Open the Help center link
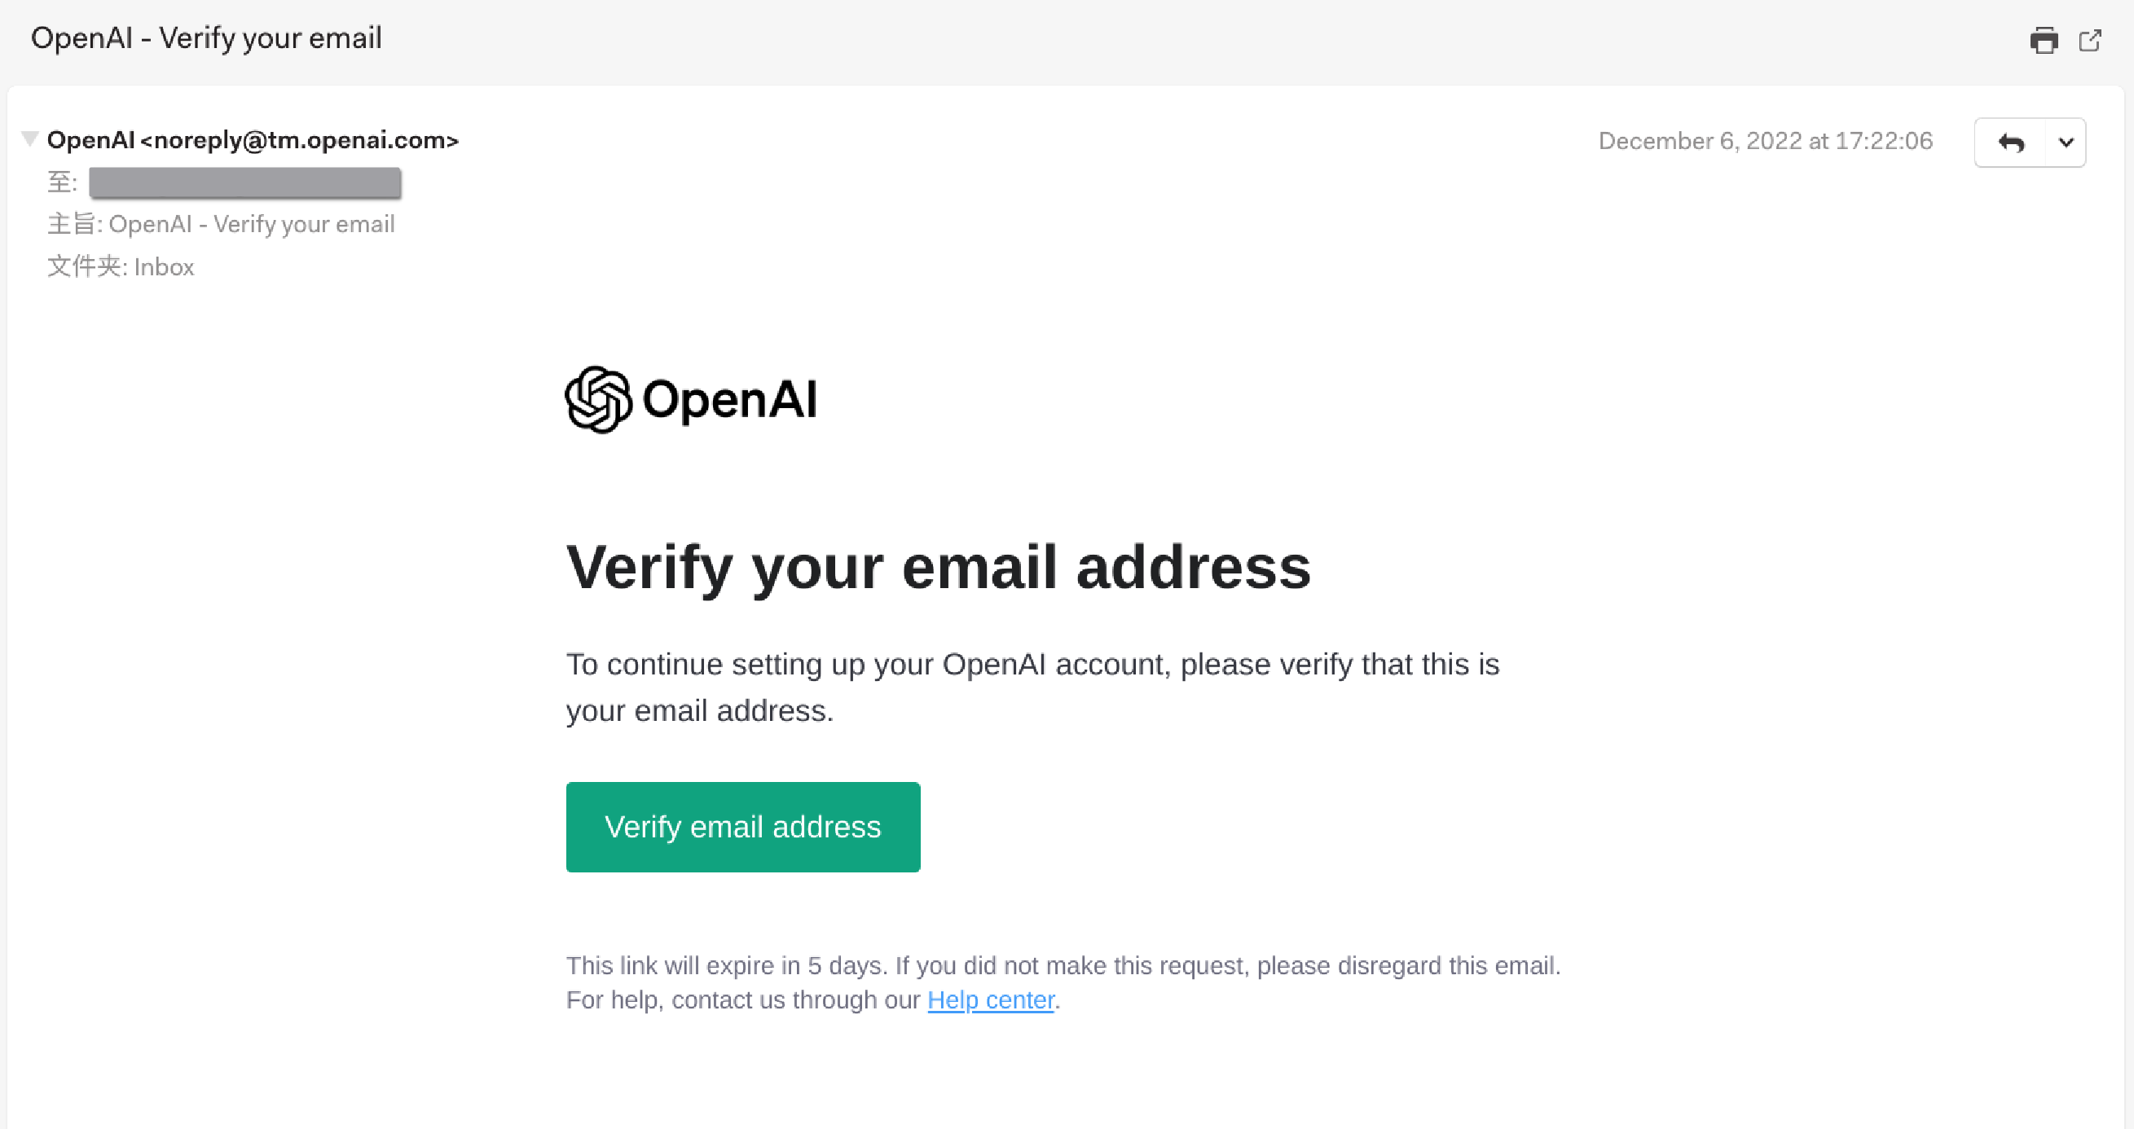Viewport: 2134px width, 1129px height. pos(990,999)
